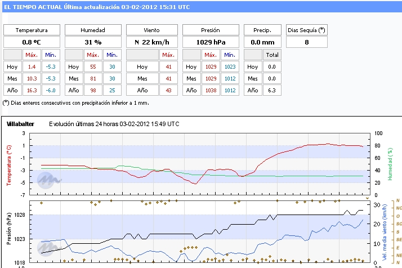
Task: Click the Total column header in Precip. table
Action: point(272,55)
